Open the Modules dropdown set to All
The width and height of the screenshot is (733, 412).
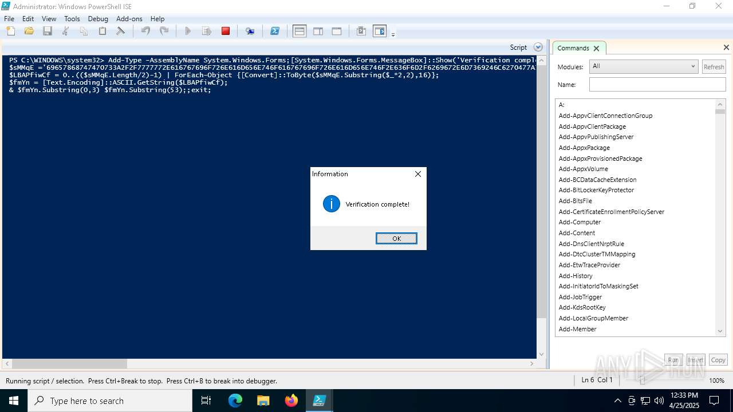point(644,66)
